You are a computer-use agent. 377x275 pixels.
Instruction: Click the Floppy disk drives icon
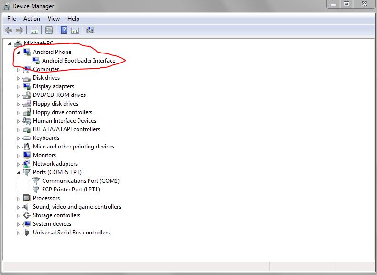[x=26, y=104]
